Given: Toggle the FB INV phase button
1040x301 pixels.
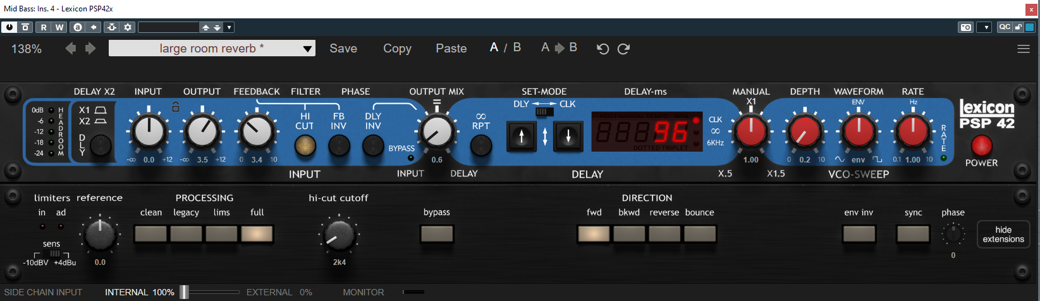Looking at the screenshot, I should click(340, 146).
